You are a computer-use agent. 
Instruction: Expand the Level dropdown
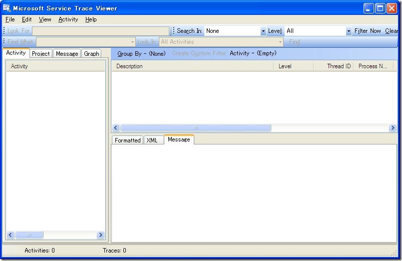349,31
